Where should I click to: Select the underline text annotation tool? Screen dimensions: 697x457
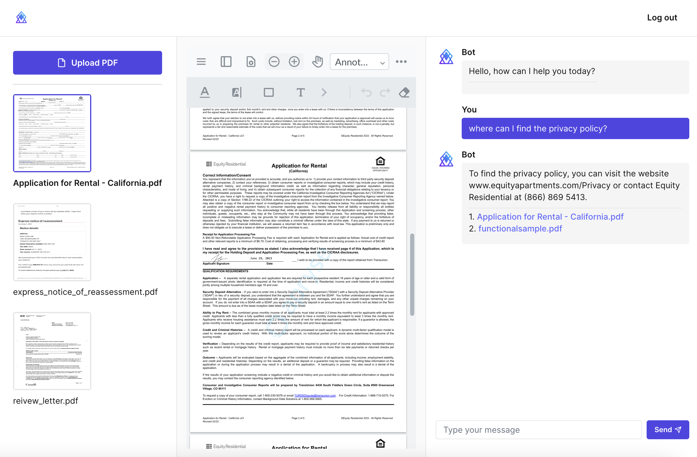tap(204, 92)
